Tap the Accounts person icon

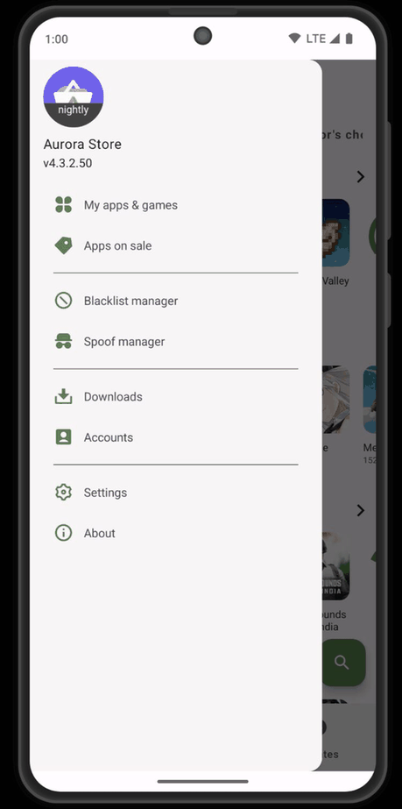(x=63, y=437)
